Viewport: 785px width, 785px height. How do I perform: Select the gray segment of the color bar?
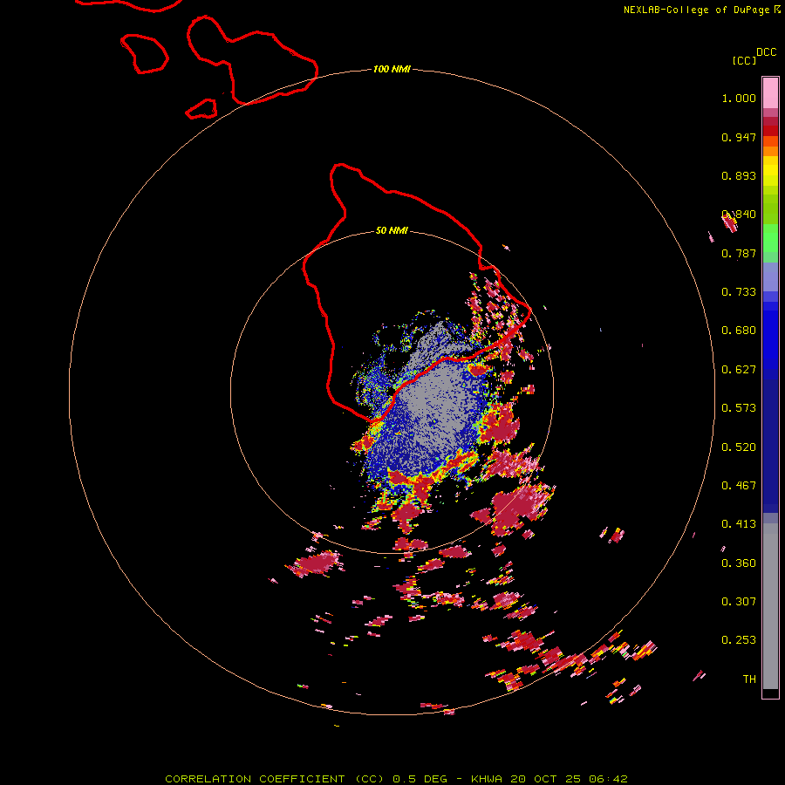pyautogui.click(x=770, y=606)
